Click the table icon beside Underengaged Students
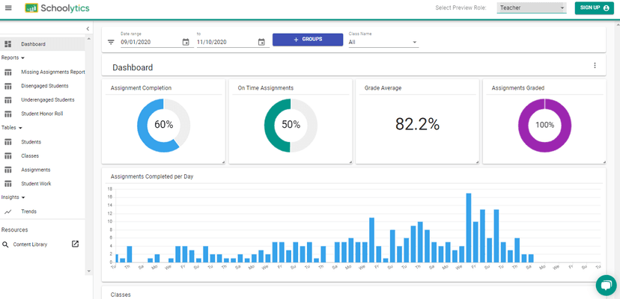The width and height of the screenshot is (620, 299). (8, 100)
